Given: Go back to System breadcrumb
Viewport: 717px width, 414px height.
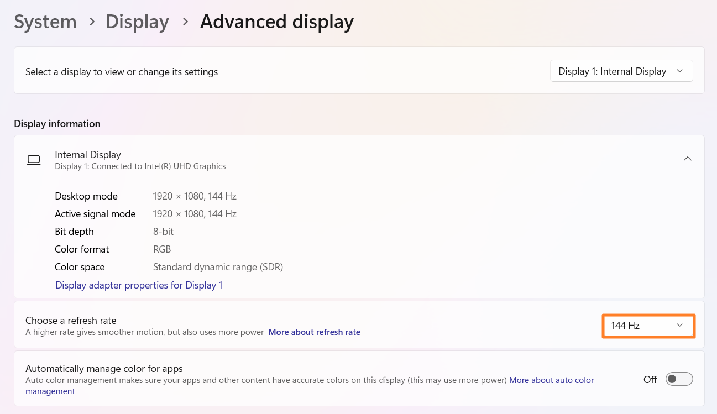Looking at the screenshot, I should point(45,22).
